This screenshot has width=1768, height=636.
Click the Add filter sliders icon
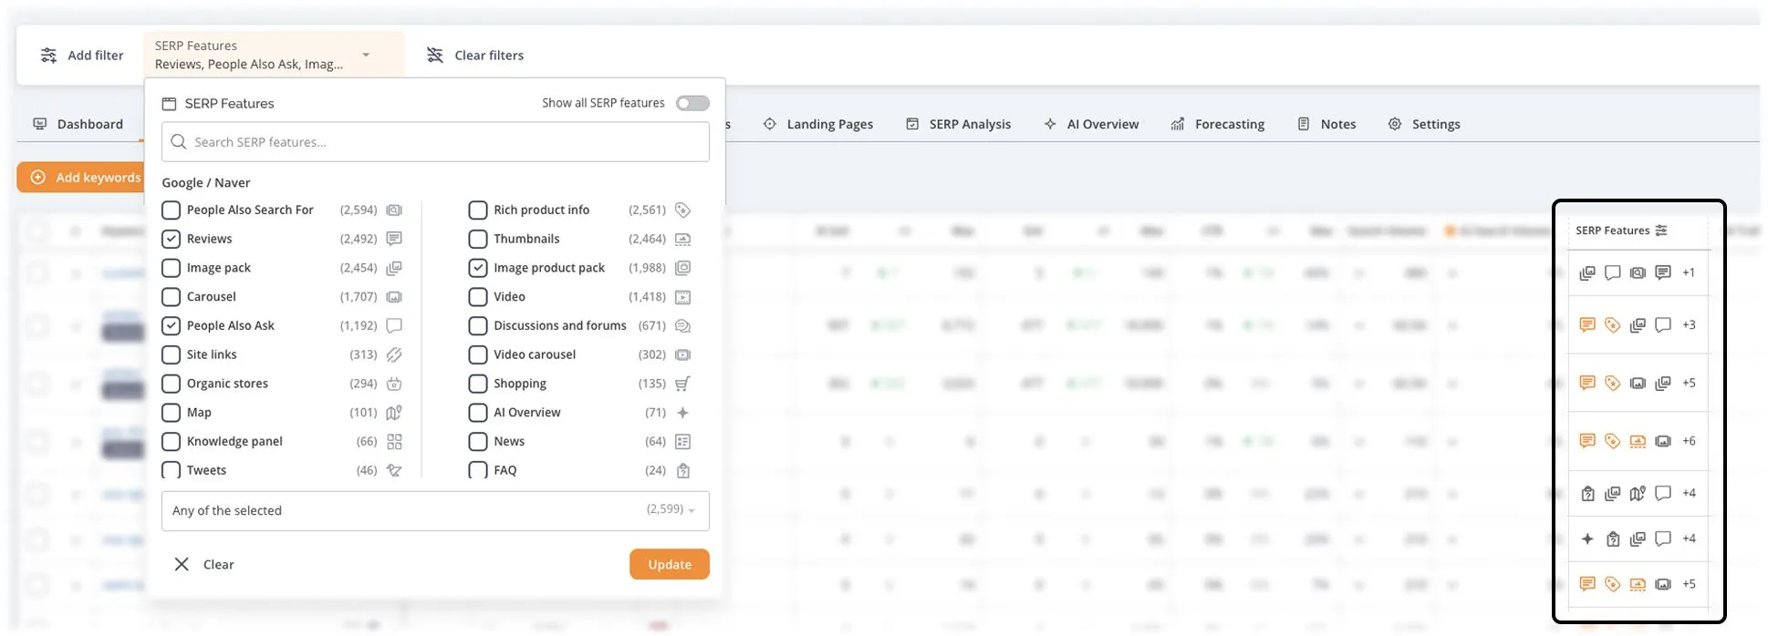tap(49, 56)
